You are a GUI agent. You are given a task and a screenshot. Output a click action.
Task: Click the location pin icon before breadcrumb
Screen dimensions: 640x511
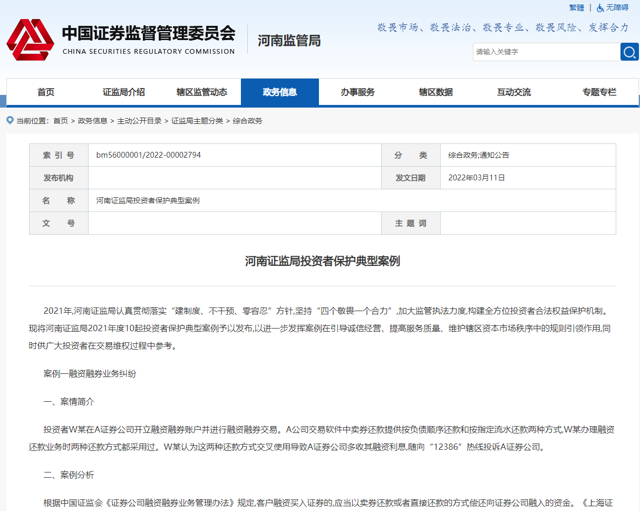click(x=9, y=120)
